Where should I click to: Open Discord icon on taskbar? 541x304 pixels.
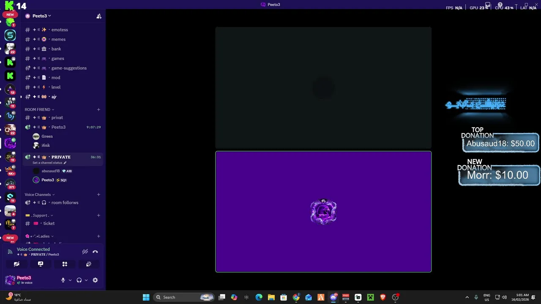[333, 297]
